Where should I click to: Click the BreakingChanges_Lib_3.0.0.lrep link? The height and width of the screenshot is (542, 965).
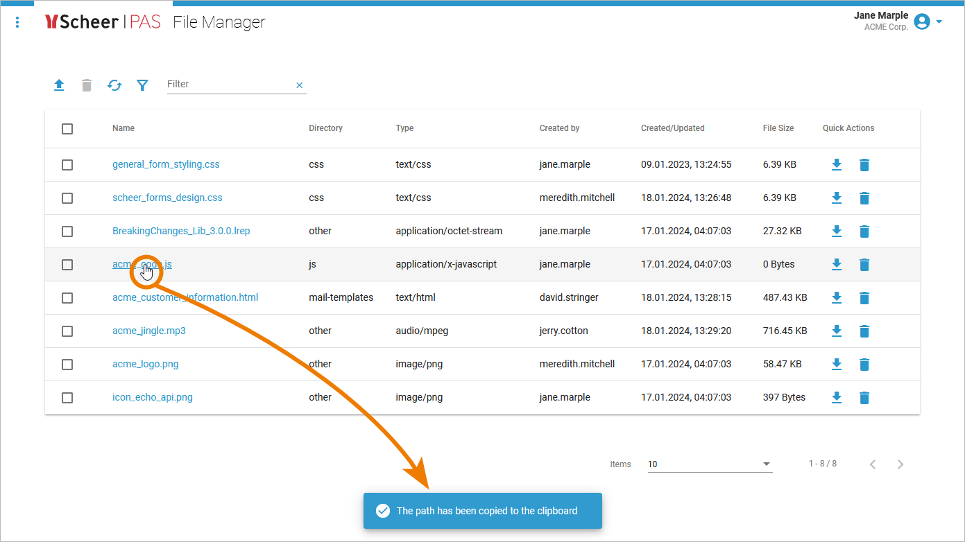click(181, 231)
